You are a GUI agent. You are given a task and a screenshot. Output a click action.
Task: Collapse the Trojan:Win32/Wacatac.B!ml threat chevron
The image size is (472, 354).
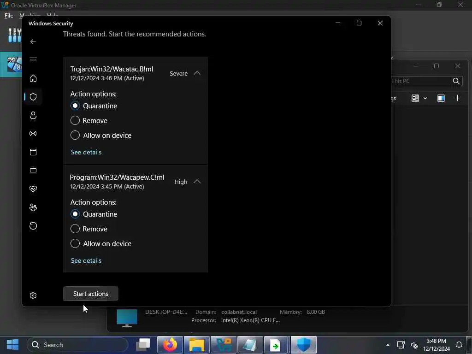pyautogui.click(x=197, y=73)
